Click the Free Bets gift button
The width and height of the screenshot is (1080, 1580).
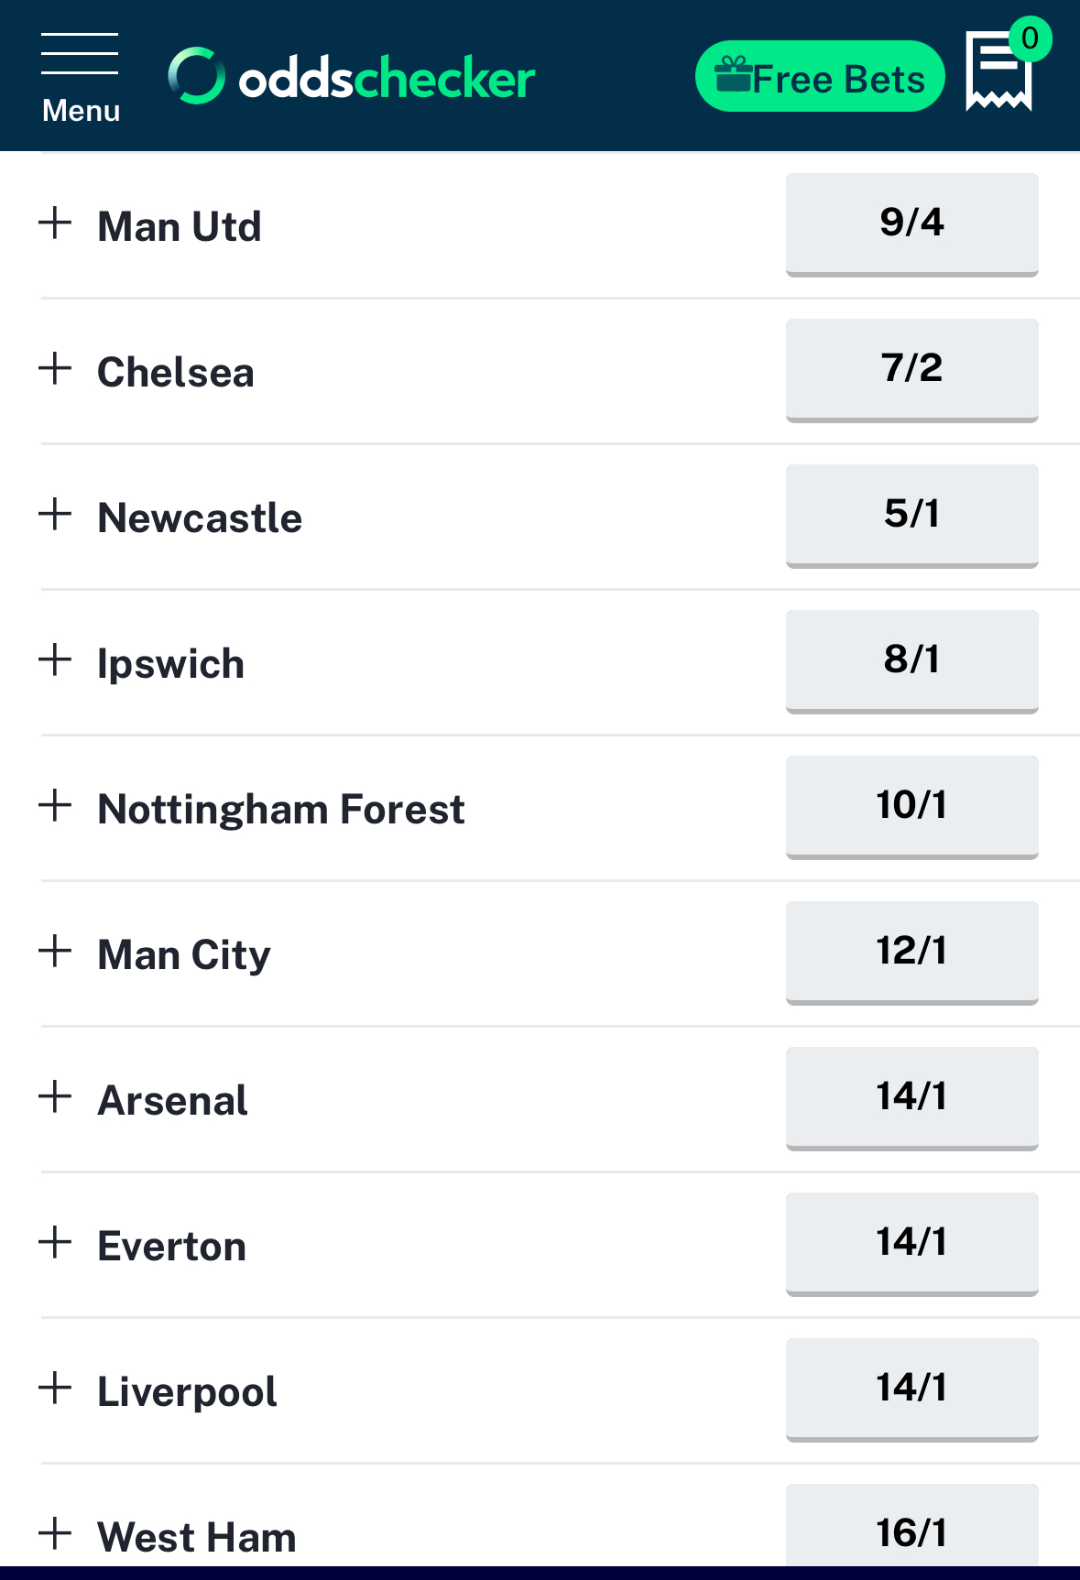coord(820,77)
